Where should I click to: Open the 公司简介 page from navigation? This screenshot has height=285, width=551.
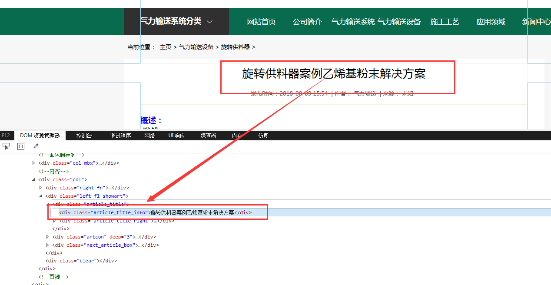tap(307, 21)
